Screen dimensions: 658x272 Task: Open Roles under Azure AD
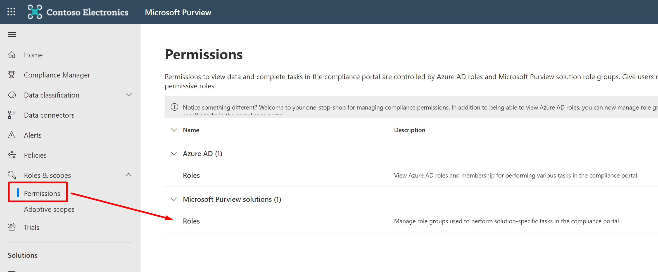point(191,175)
